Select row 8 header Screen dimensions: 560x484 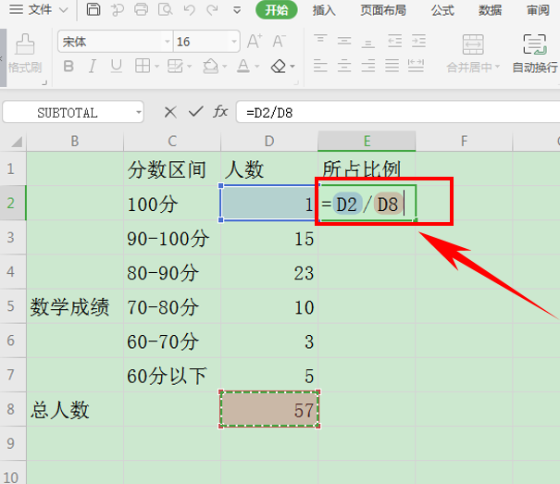[11, 409]
